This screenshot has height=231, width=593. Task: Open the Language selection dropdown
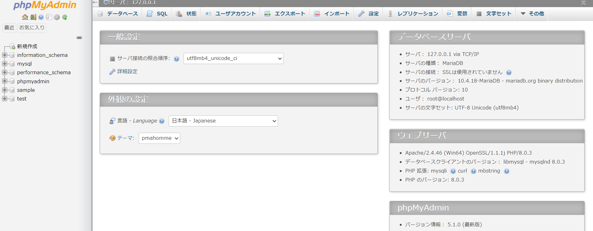[x=223, y=121]
